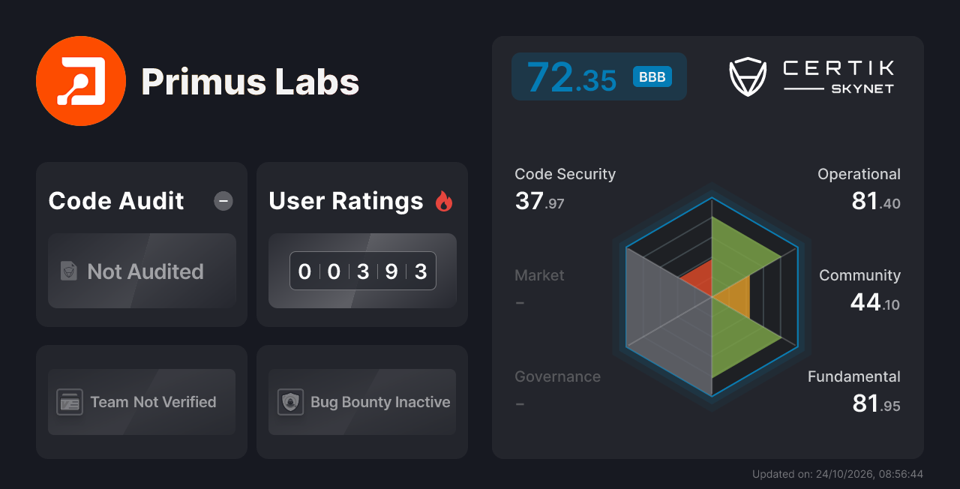Click the Code Security label
Image resolution: width=960 pixels, height=489 pixels.
[565, 174]
